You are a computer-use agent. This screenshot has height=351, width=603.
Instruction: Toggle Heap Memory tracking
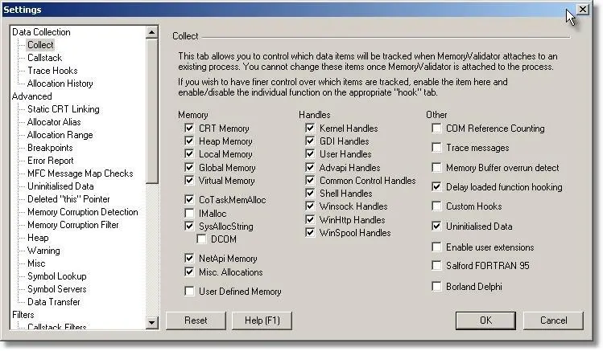pos(189,141)
